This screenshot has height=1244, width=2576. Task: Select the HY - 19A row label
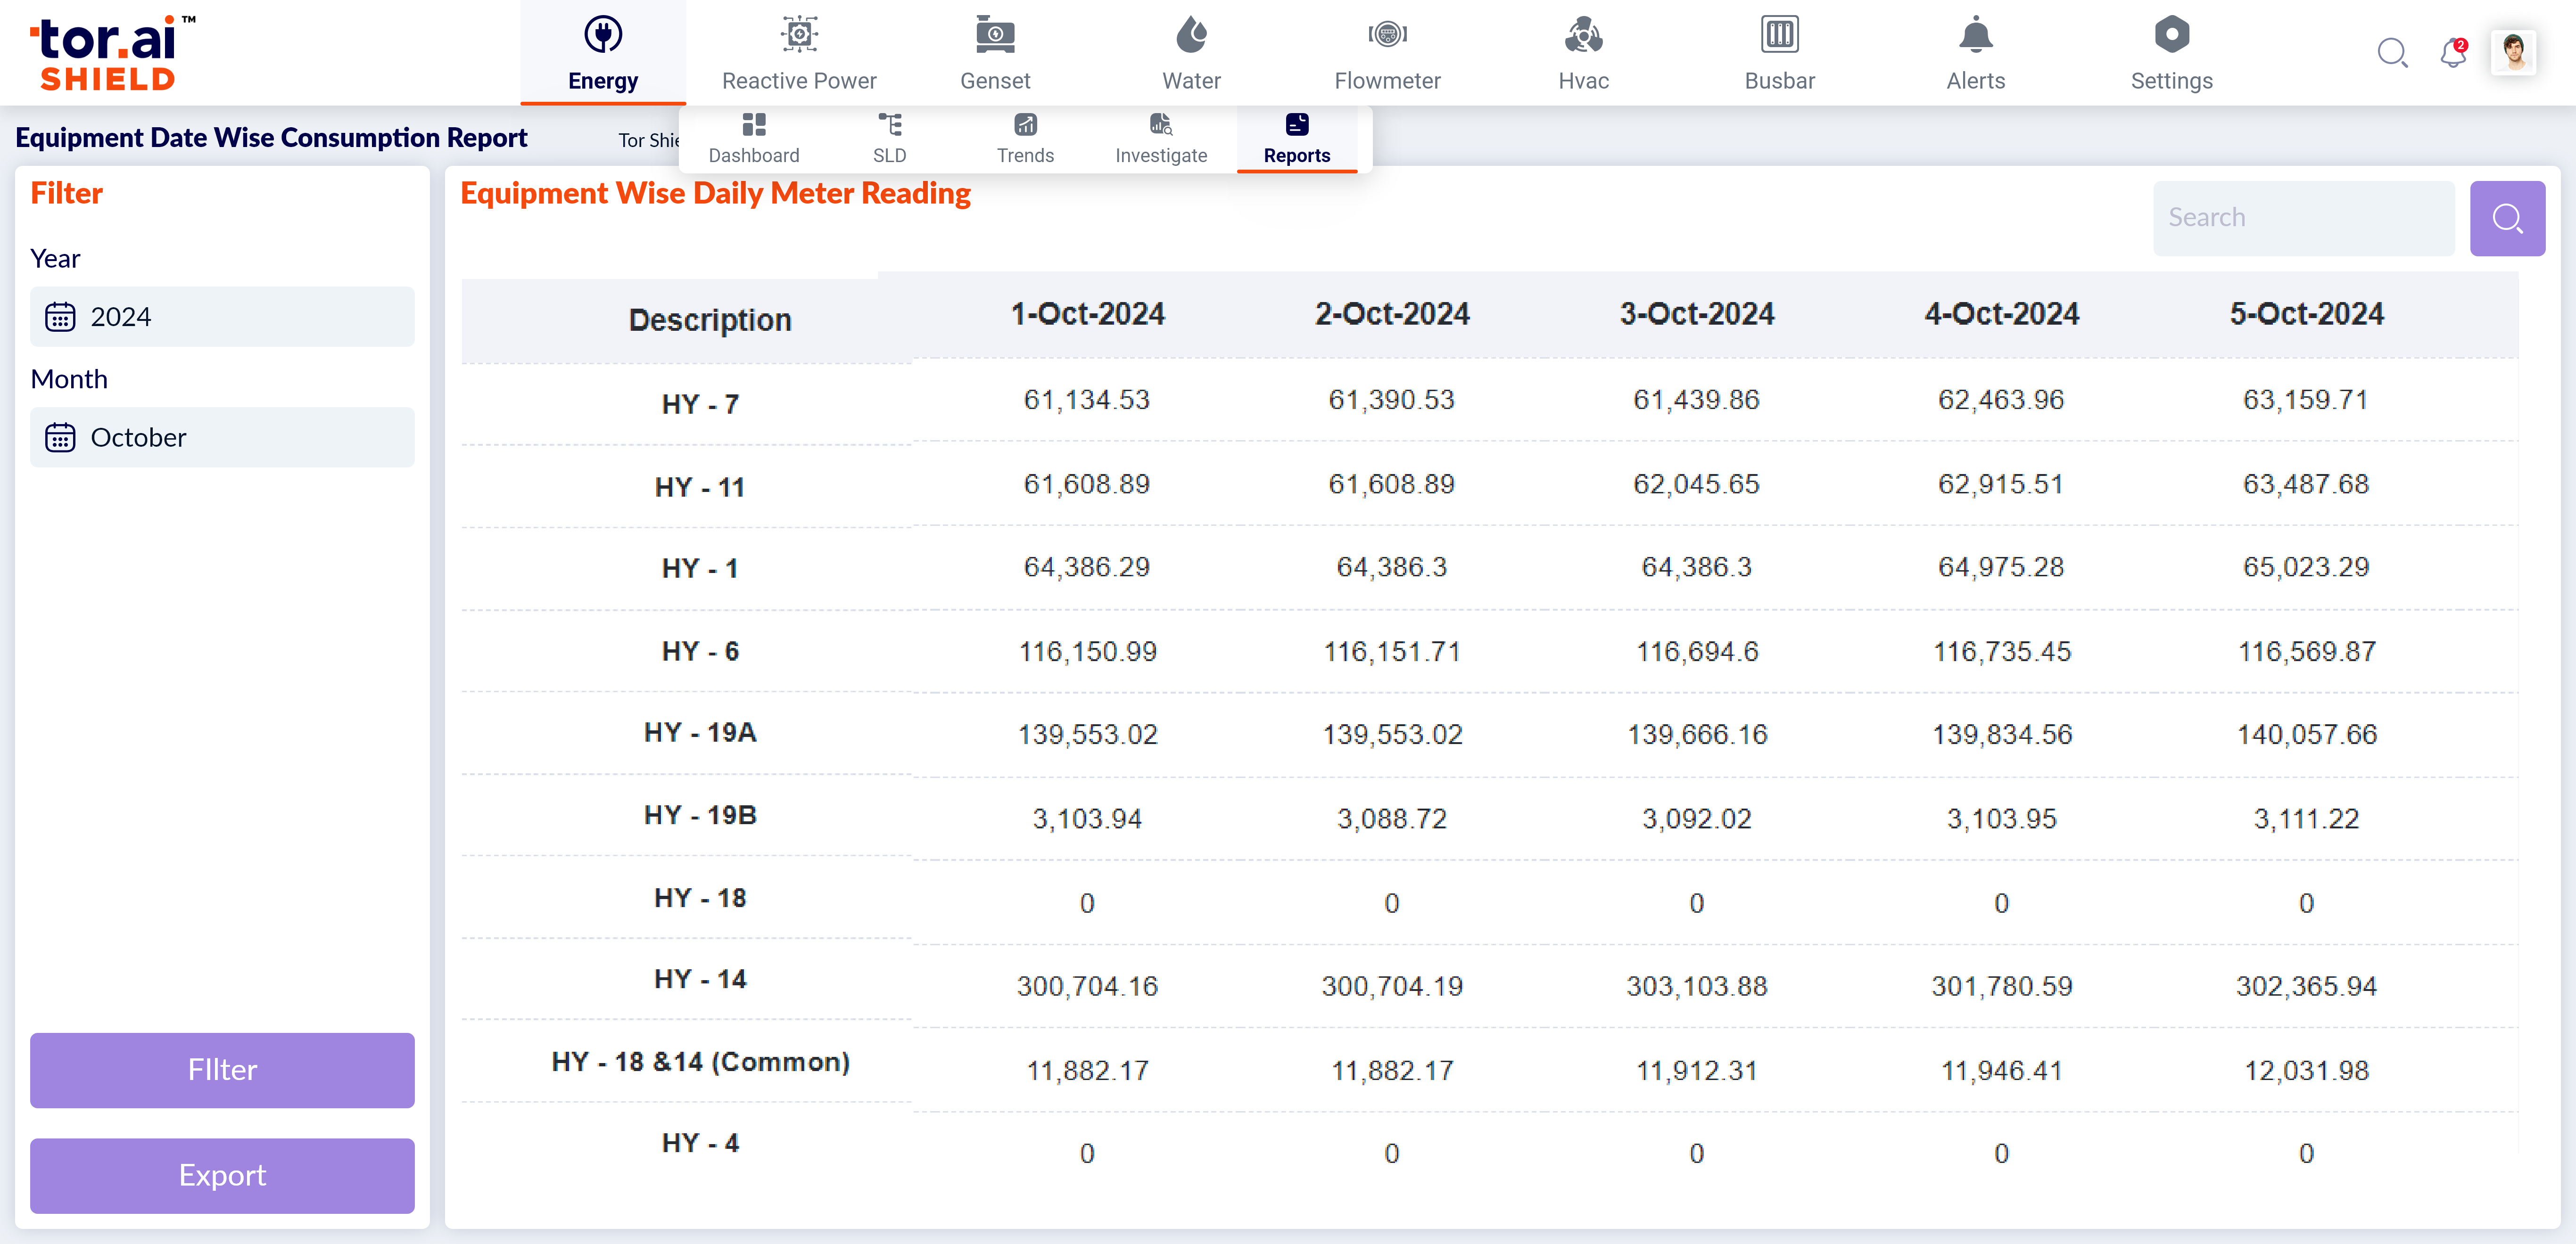(700, 732)
